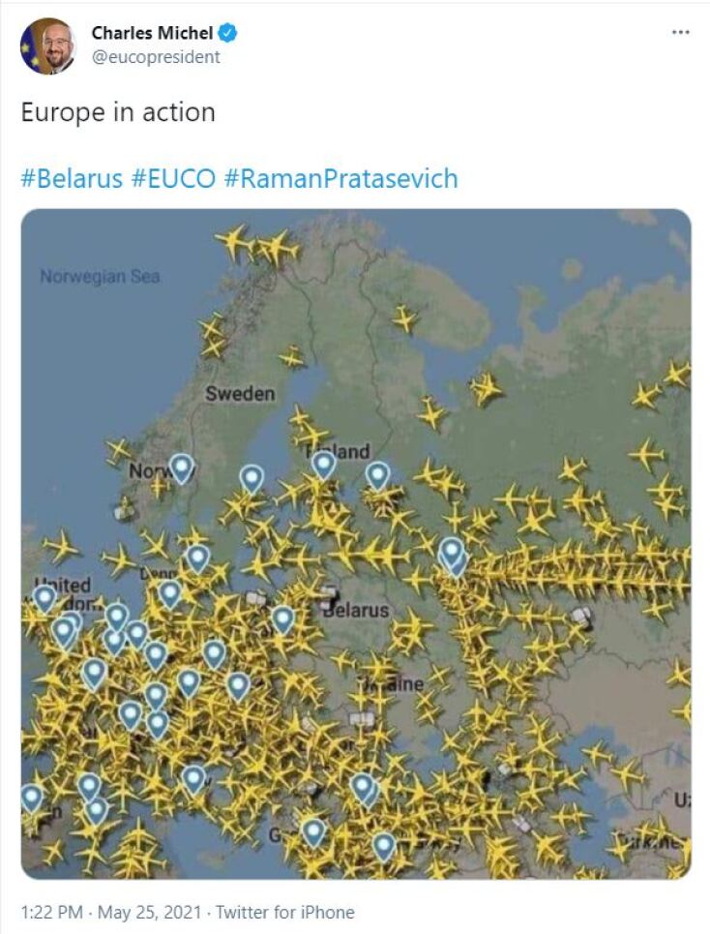Open the #Belarus hashtag
This screenshot has width=710, height=934.
pos(72,178)
